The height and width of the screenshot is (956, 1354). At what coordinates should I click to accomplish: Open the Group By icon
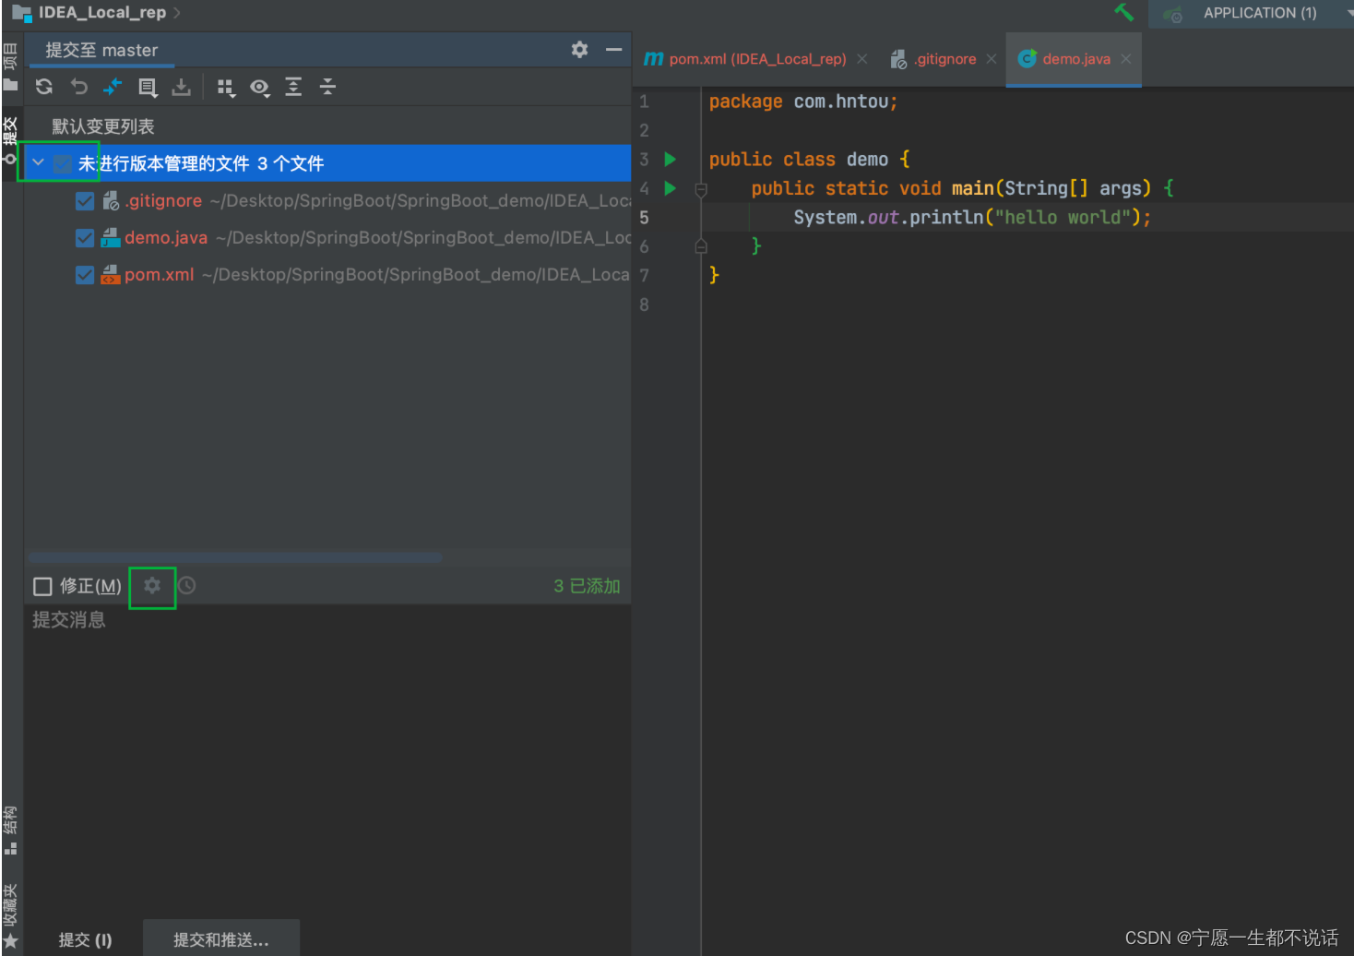226,88
